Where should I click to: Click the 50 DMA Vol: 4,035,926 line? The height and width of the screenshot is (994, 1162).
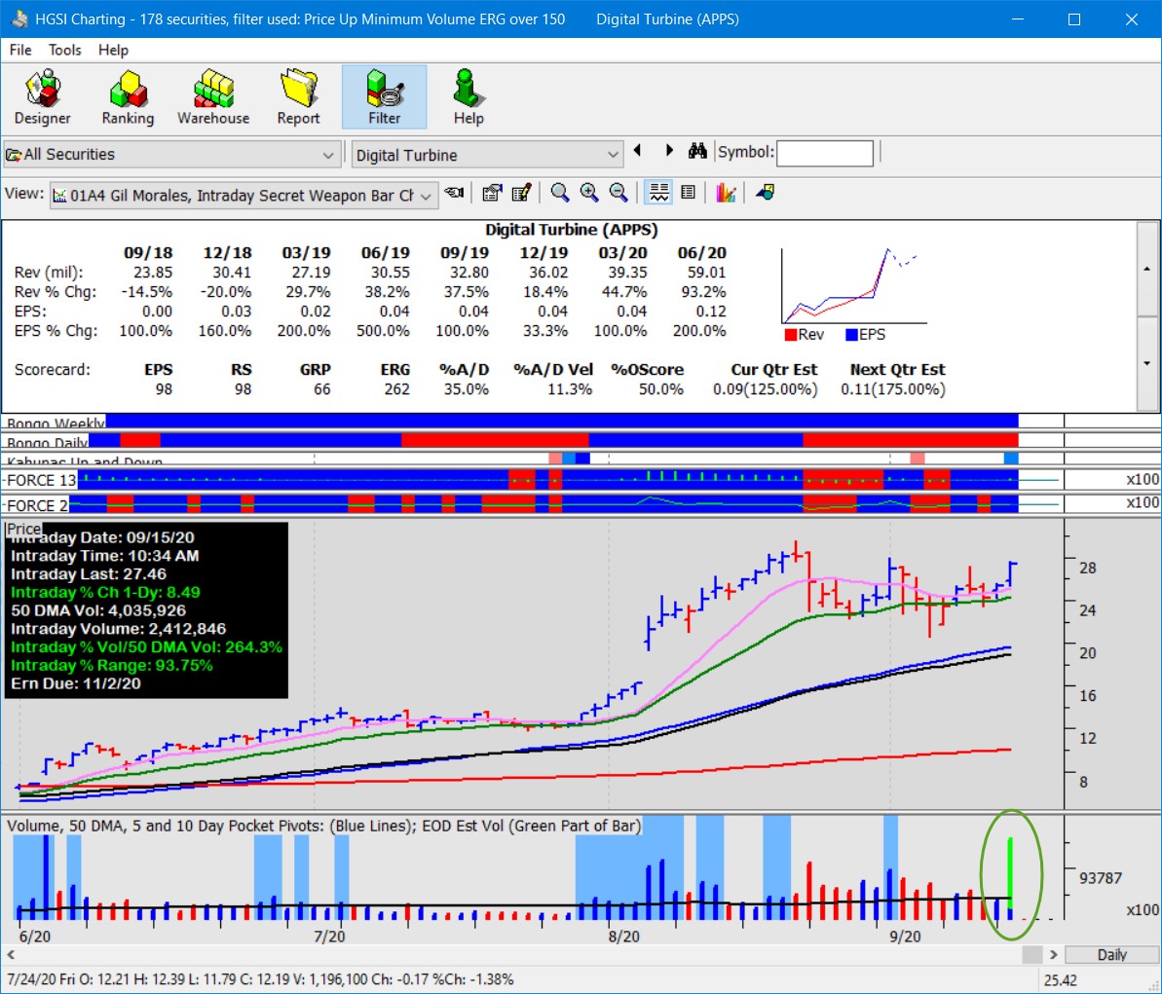pos(98,610)
